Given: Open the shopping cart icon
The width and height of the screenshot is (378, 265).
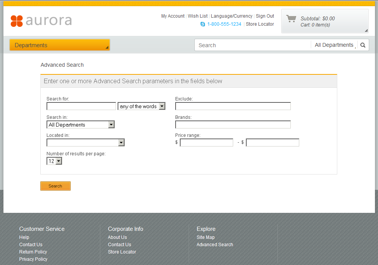Looking at the screenshot, I should click(x=291, y=19).
